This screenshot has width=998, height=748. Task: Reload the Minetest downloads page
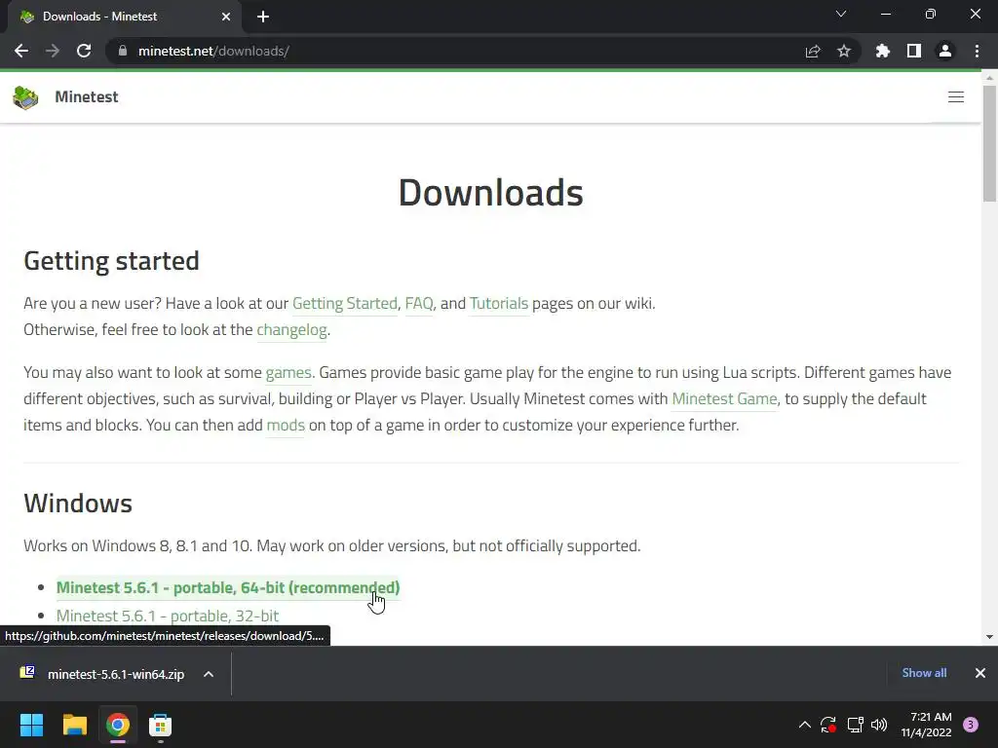tap(84, 51)
